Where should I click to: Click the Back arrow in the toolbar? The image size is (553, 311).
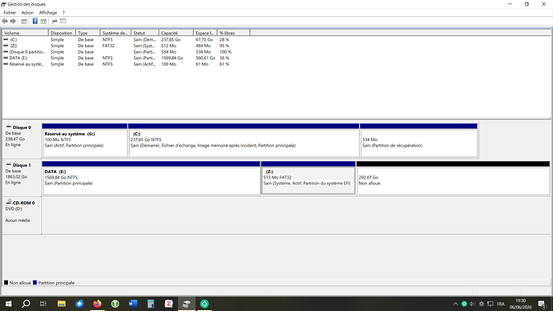pyautogui.click(x=5, y=21)
